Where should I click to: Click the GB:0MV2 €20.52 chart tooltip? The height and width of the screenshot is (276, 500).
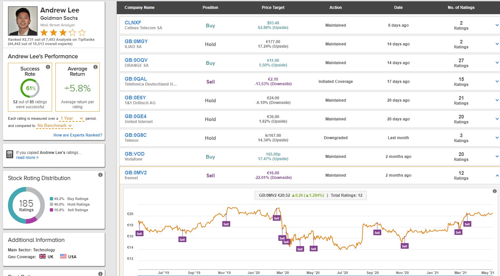(x=310, y=195)
